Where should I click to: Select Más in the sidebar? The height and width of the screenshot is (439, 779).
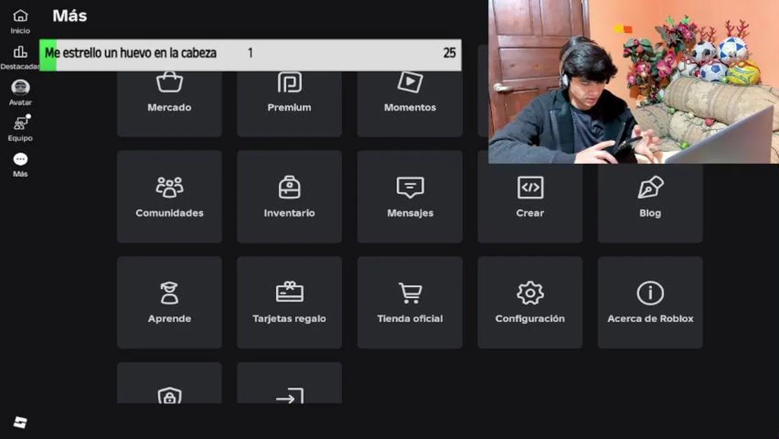point(20,164)
